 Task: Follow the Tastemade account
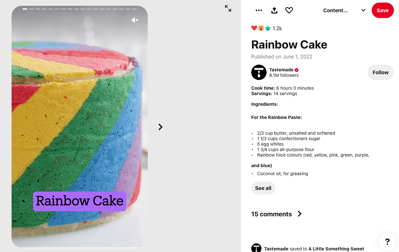tap(380, 72)
